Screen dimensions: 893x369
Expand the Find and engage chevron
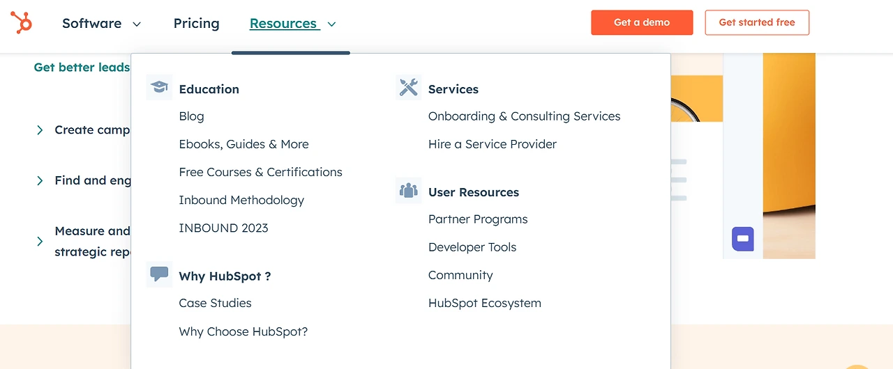(x=40, y=181)
